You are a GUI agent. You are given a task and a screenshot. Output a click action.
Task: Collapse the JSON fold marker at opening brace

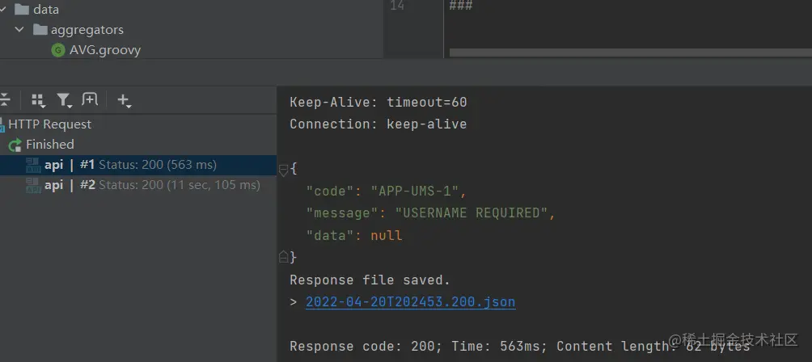pyautogui.click(x=283, y=170)
